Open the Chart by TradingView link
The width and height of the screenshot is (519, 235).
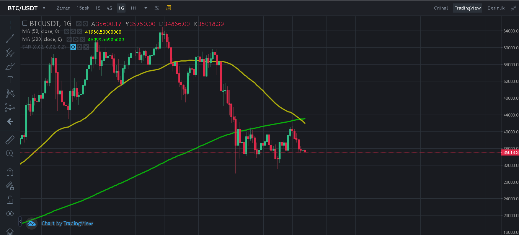[67, 223]
